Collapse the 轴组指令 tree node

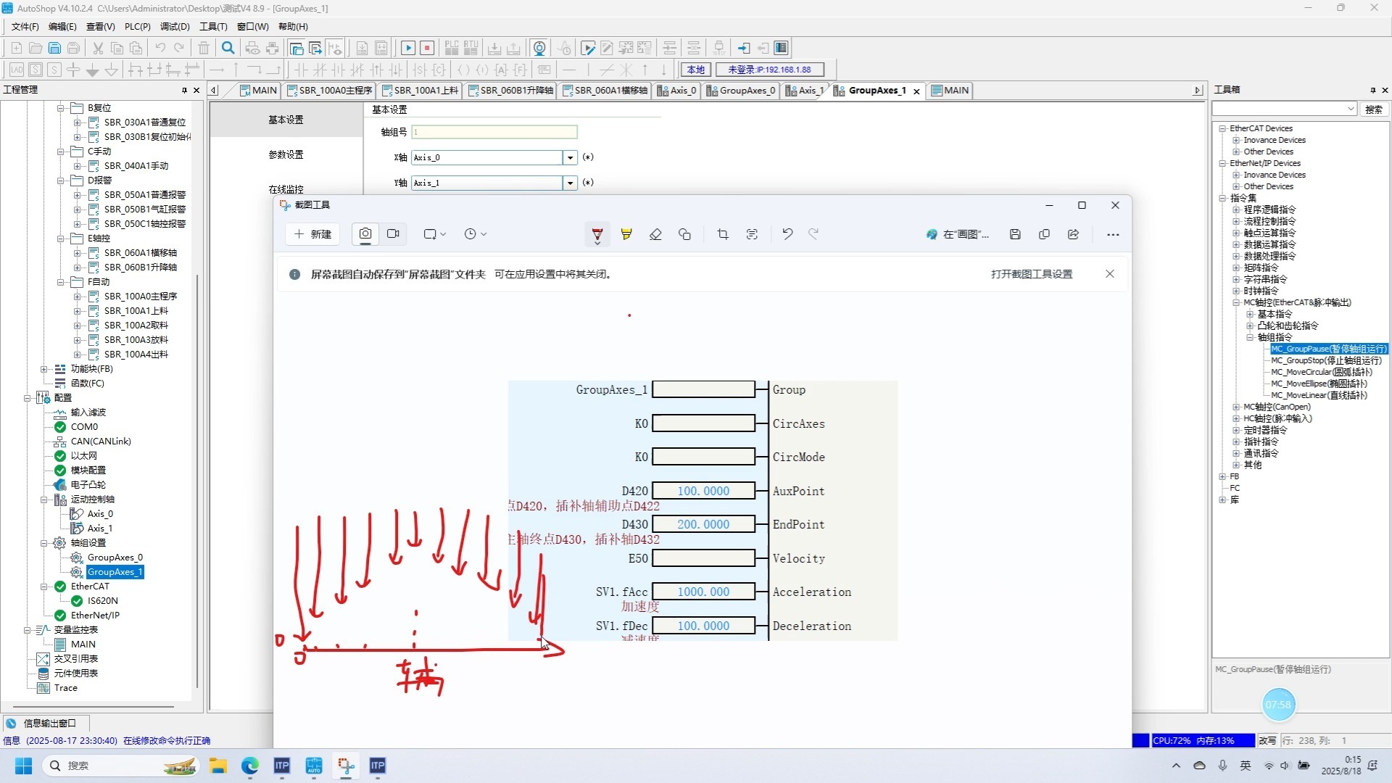[x=1250, y=337]
